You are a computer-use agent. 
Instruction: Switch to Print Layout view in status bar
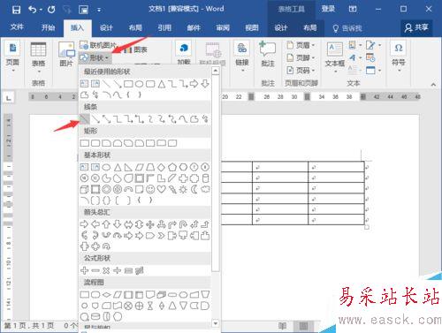point(303,326)
